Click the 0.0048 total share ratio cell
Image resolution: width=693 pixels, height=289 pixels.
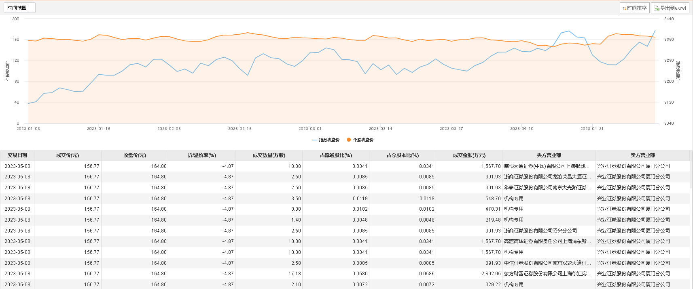coord(403,220)
